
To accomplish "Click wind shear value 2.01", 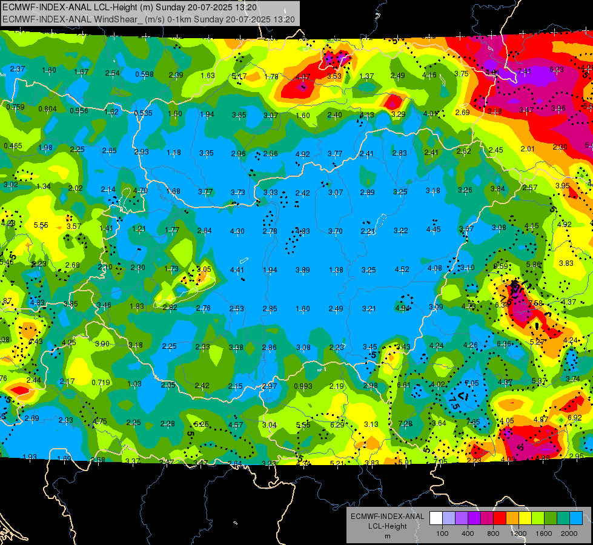I will coord(528,148).
